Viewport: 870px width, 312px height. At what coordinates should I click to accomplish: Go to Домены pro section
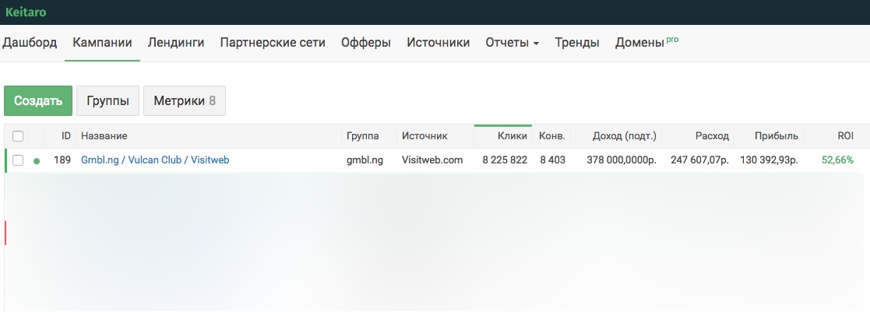pyautogui.click(x=646, y=43)
